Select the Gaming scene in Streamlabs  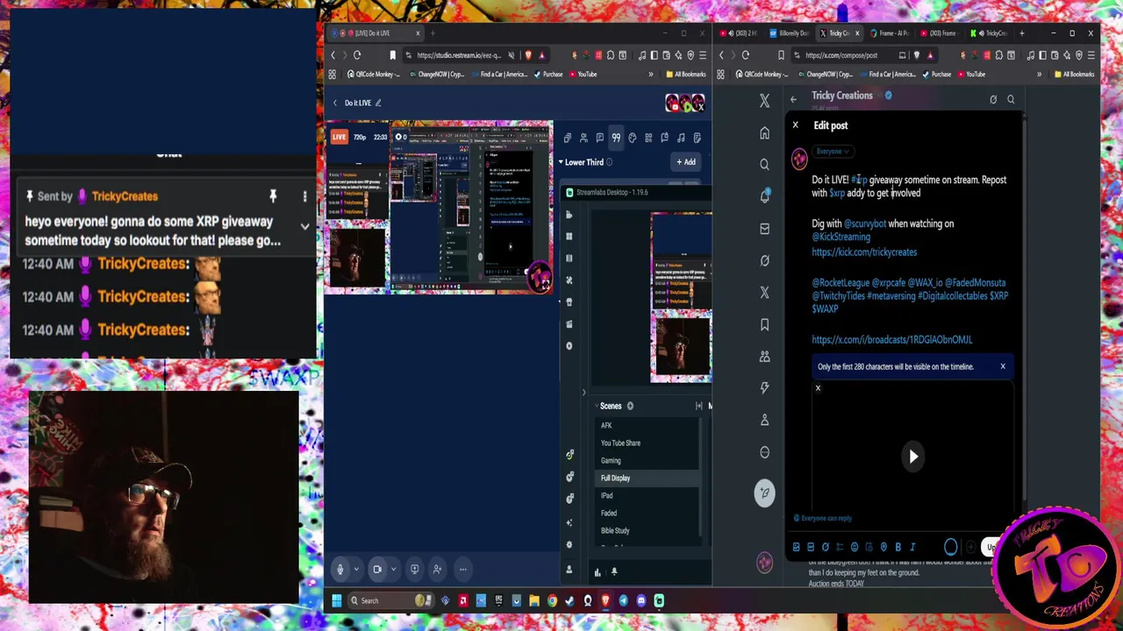click(x=647, y=460)
